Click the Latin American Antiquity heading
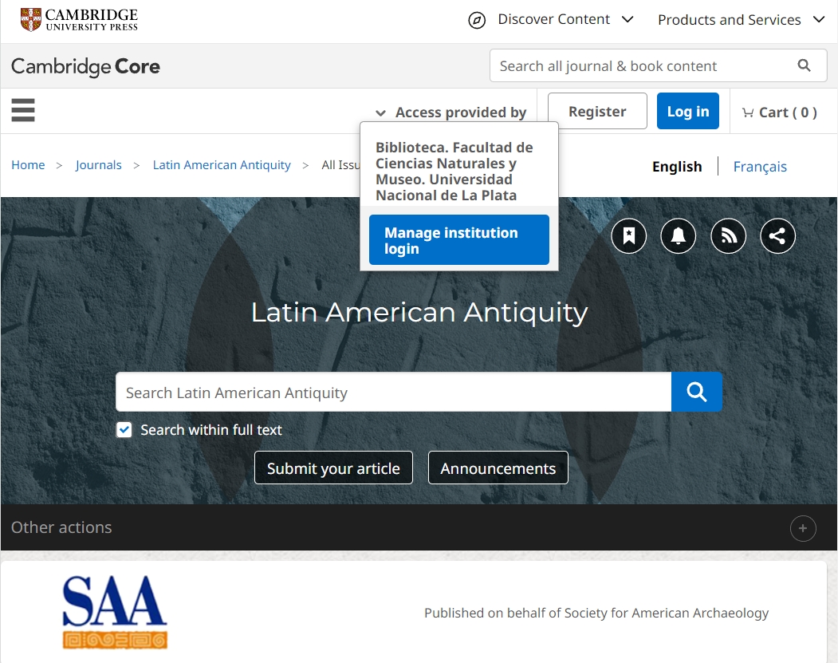 [419, 312]
